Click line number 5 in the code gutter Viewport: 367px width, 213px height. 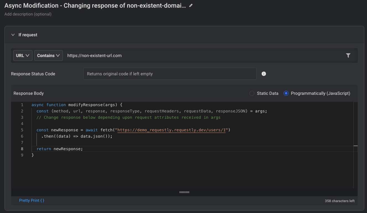pos(22,130)
